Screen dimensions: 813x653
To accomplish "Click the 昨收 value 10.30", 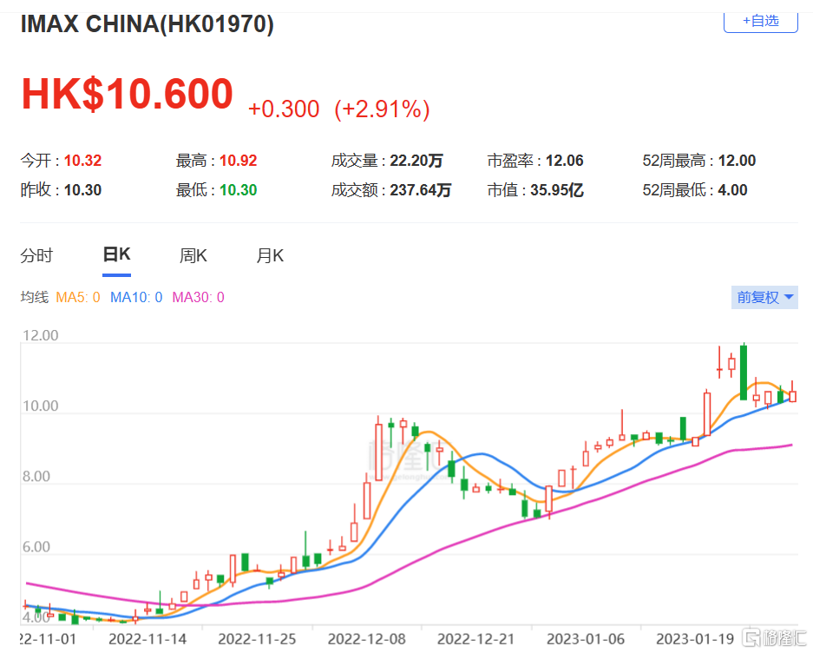I will pyautogui.click(x=83, y=190).
